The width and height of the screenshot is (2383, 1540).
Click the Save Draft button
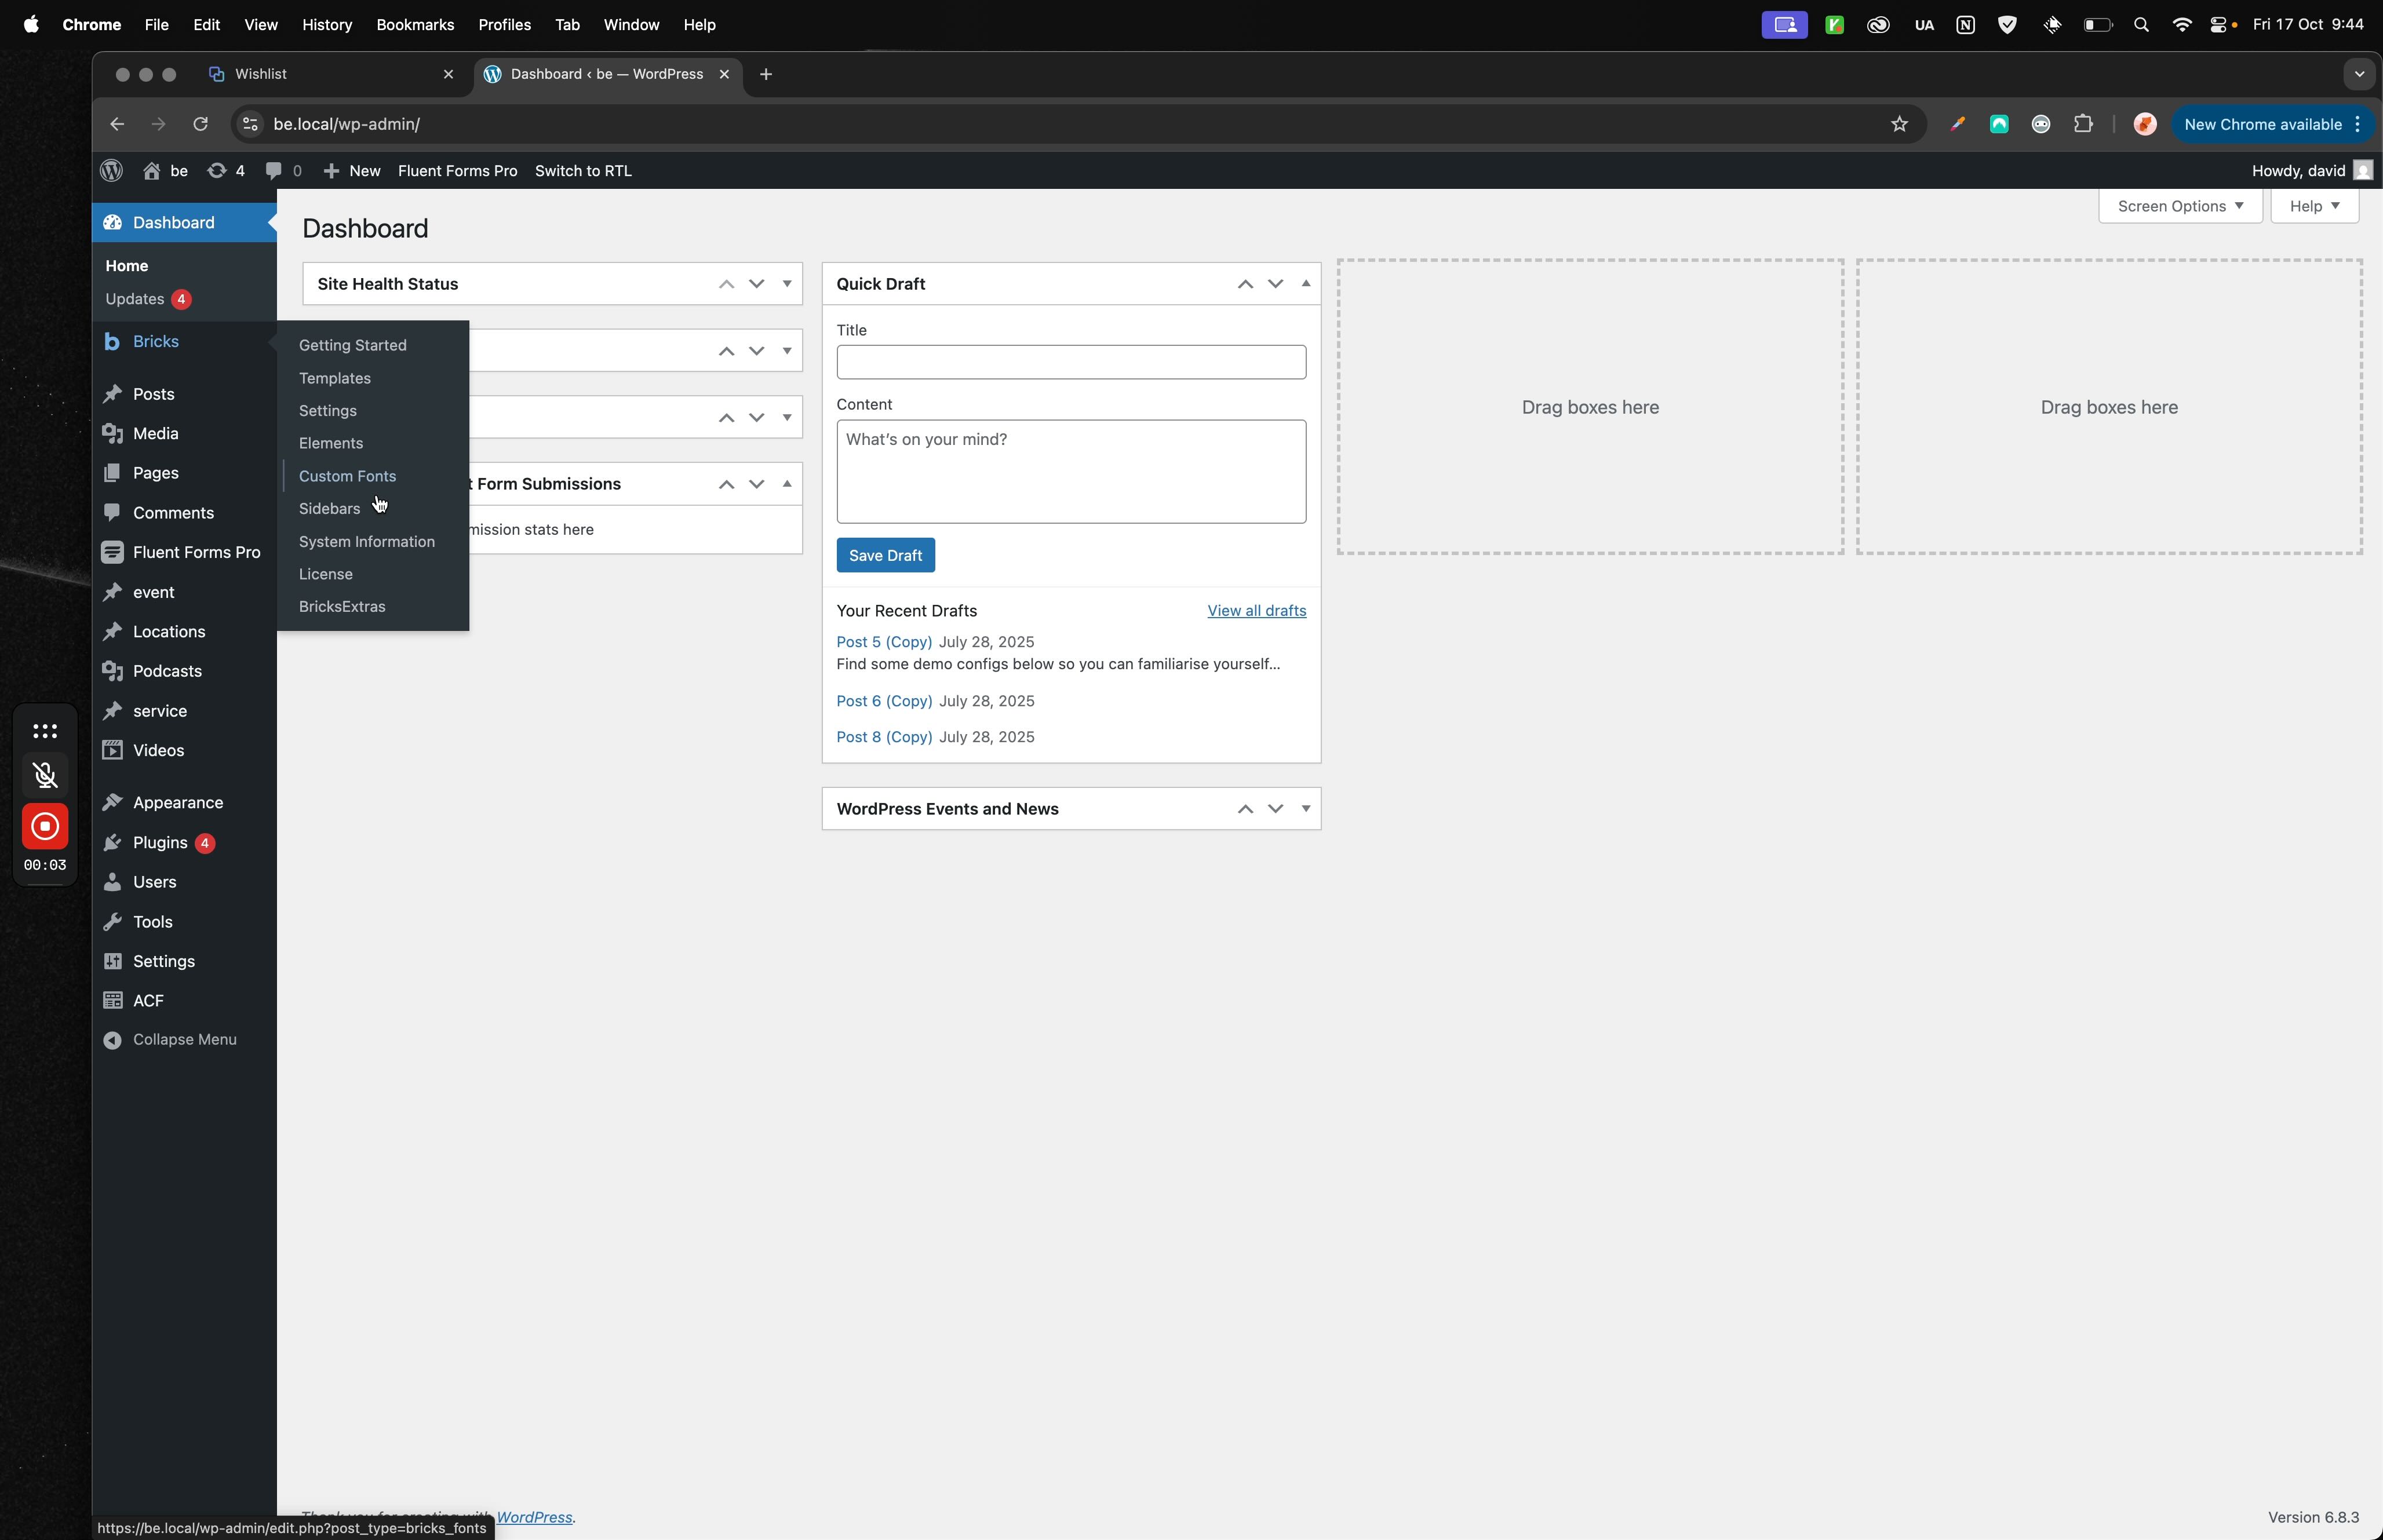[885, 555]
